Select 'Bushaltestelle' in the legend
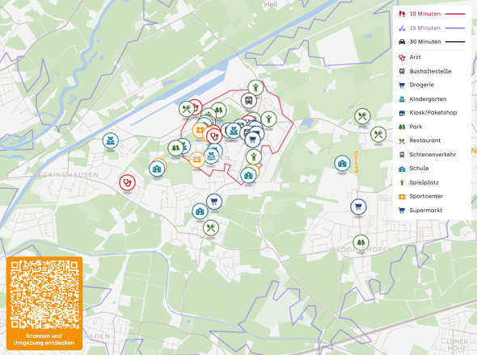The height and width of the screenshot is (355, 477). point(430,71)
